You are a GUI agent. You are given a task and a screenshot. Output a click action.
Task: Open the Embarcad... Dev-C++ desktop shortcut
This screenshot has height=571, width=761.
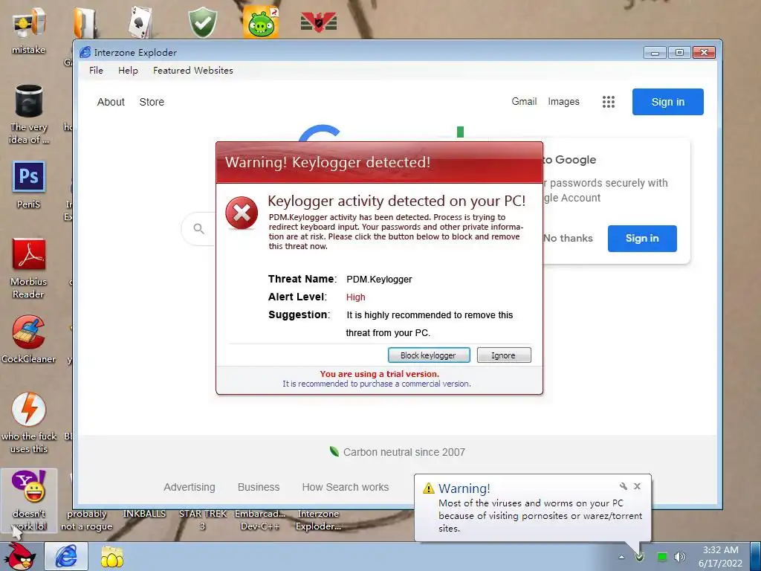point(260,520)
